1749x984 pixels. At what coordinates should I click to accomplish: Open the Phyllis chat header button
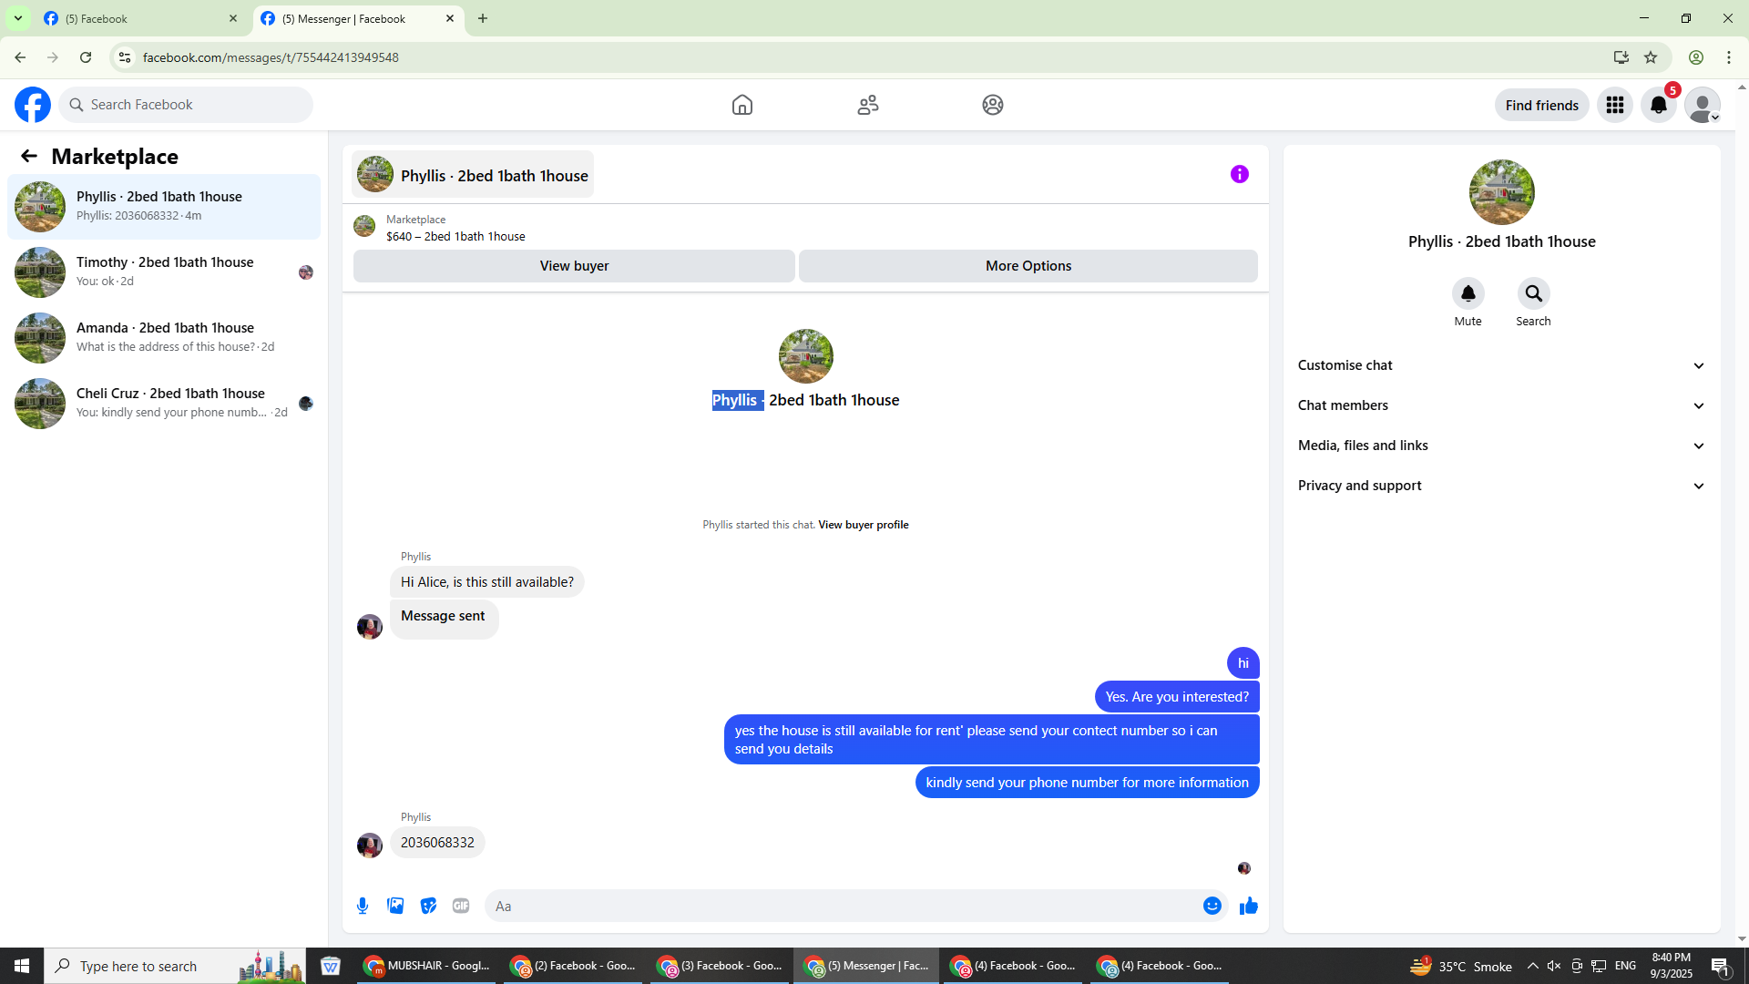pos(473,174)
